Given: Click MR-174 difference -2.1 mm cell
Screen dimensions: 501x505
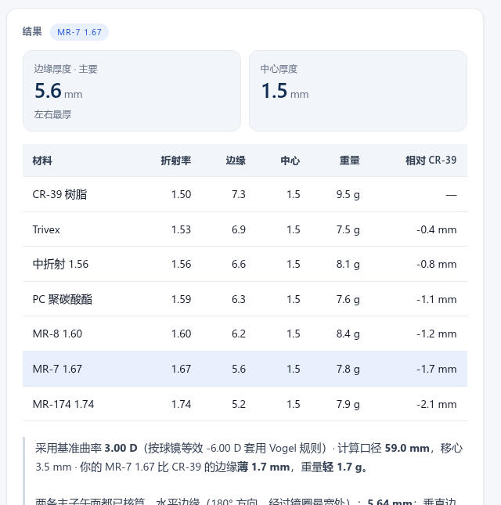Looking at the screenshot, I should (x=437, y=404).
